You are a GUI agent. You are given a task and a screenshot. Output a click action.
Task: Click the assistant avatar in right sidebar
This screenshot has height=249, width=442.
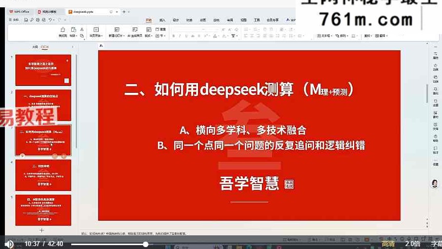click(435, 184)
